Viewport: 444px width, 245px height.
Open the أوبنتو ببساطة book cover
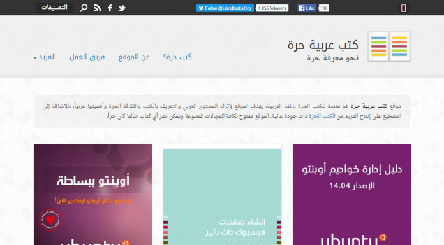click(x=93, y=195)
